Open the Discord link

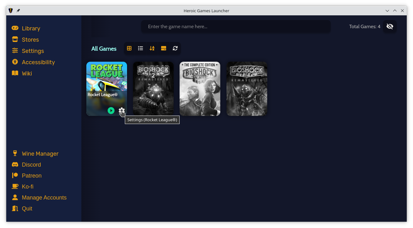point(31,165)
